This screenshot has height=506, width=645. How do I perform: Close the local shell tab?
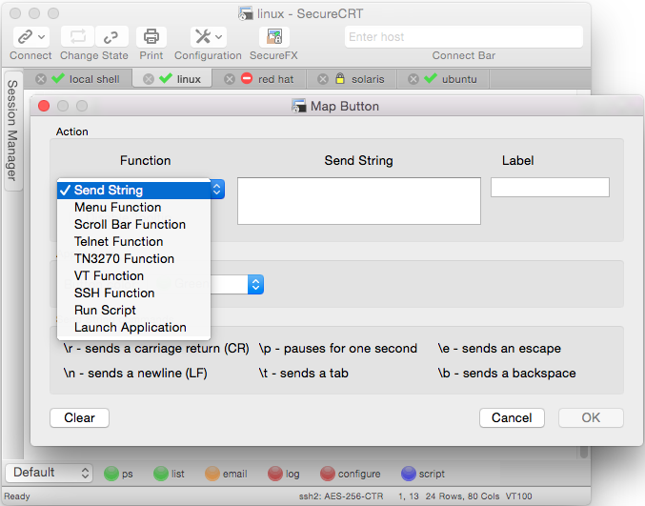[x=41, y=79]
